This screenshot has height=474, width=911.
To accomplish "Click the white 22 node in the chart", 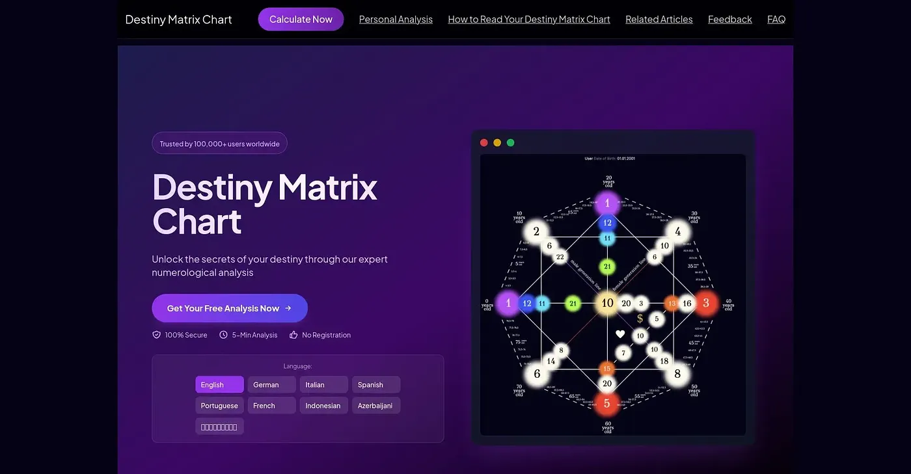I will [x=560, y=257].
